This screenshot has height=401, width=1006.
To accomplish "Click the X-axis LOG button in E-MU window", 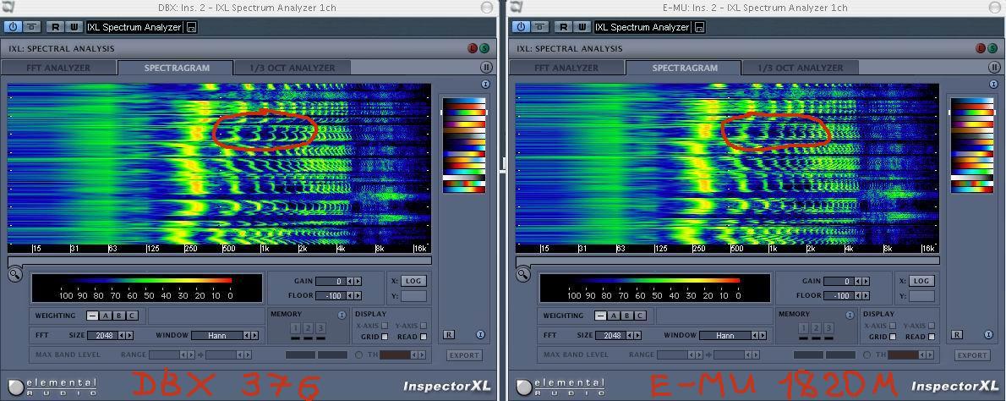I will (921, 281).
